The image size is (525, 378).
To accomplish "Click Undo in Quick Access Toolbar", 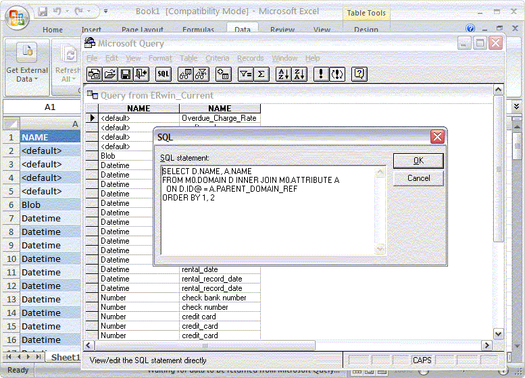I will pyautogui.click(x=57, y=11).
